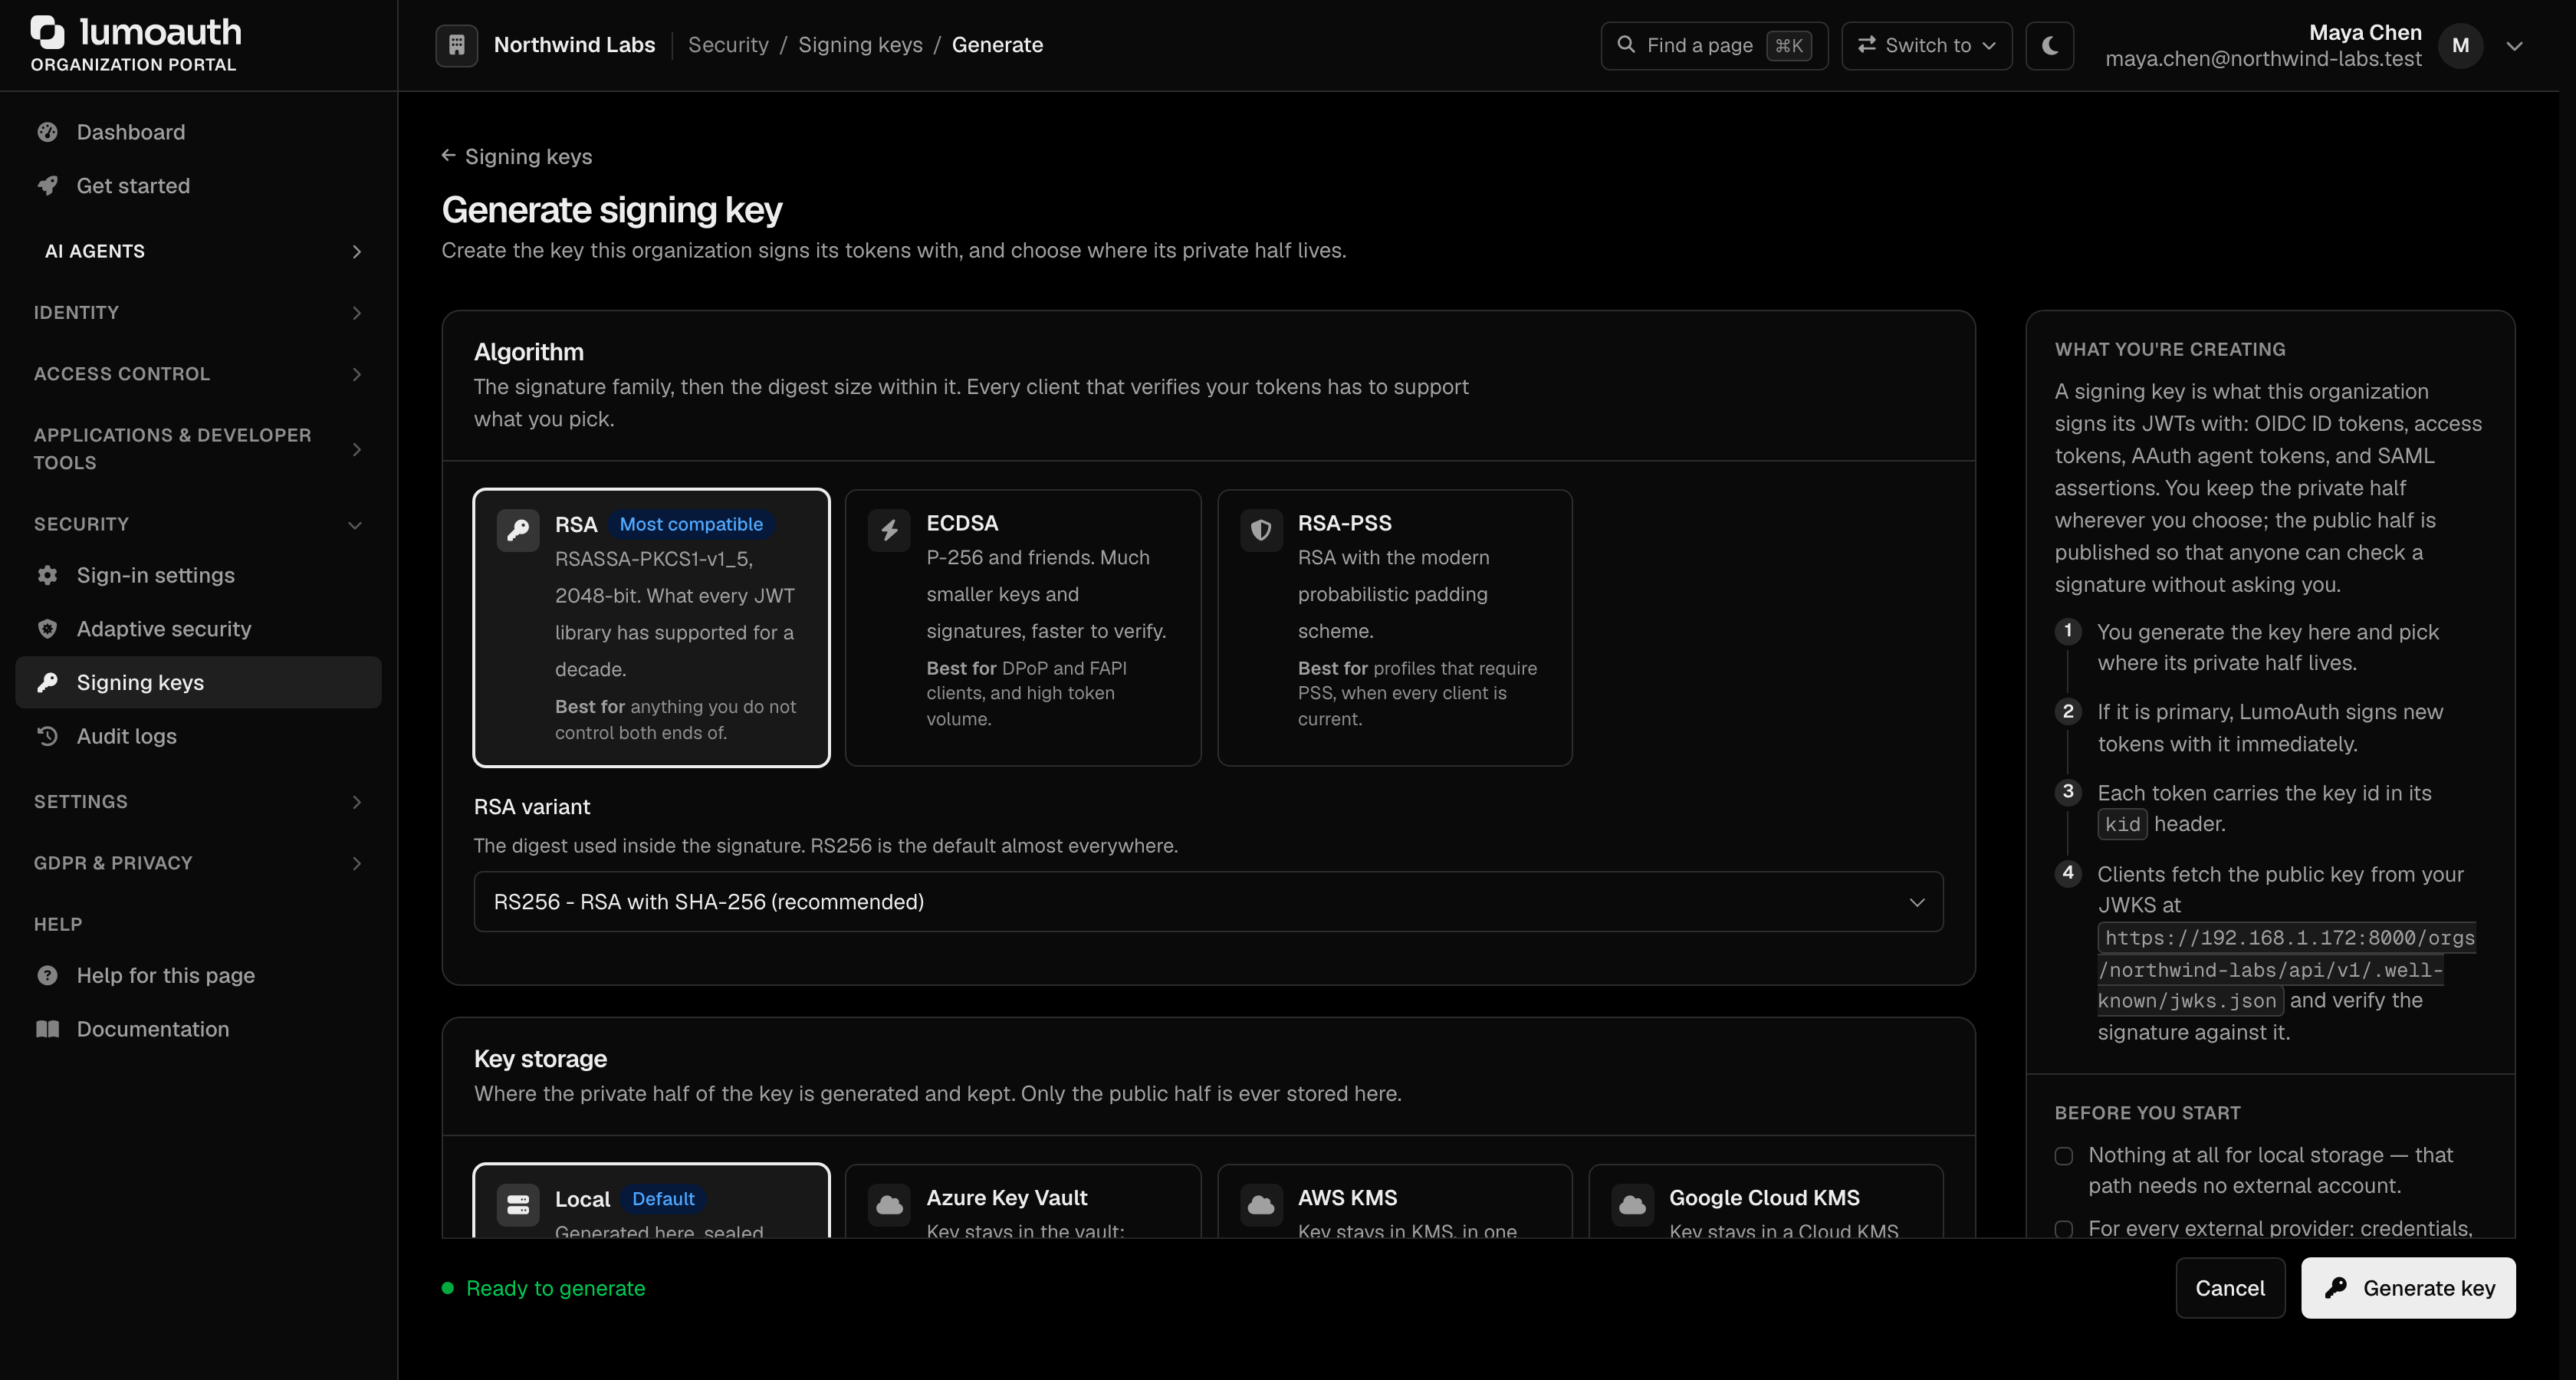This screenshot has width=2576, height=1380.
Task: Choose Google Cloud KMS storage option
Action: (1766, 1201)
